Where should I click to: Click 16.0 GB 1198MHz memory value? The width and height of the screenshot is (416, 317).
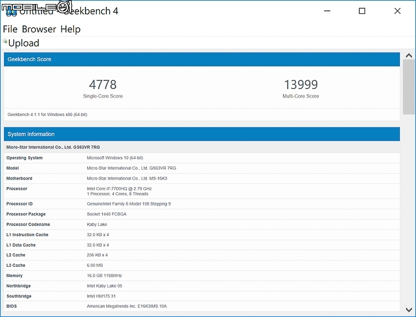pos(104,275)
